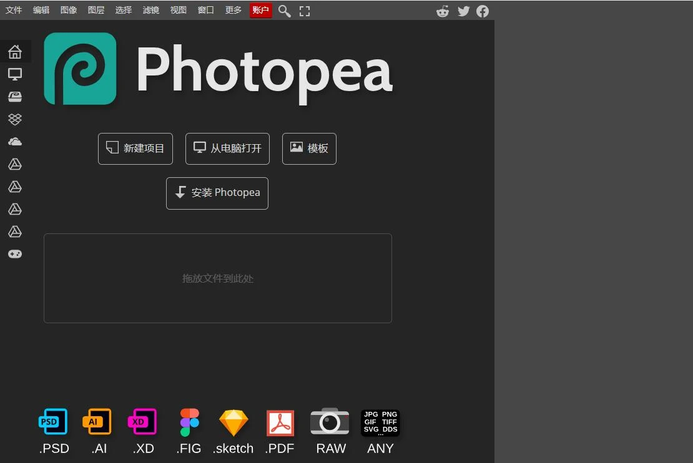
Task: Open the Twitter link icon
Action: click(x=463, y=11)
